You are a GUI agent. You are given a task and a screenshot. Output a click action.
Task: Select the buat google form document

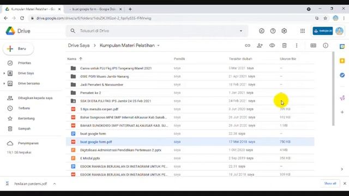click(x=190, y=133)
